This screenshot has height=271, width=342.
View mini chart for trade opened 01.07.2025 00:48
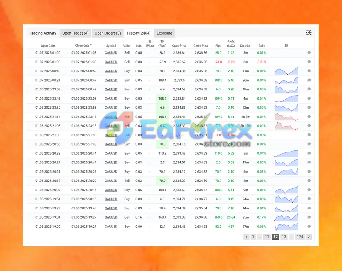[286, 71]
